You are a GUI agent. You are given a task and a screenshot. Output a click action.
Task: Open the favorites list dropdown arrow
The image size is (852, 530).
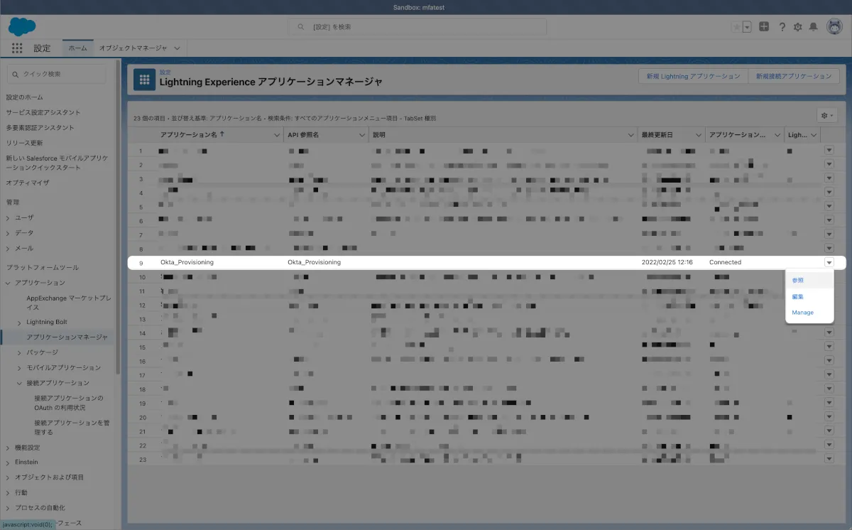747,27
